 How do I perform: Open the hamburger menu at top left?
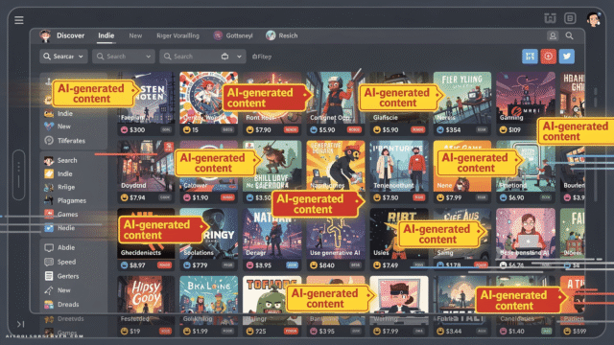(19, 20)
